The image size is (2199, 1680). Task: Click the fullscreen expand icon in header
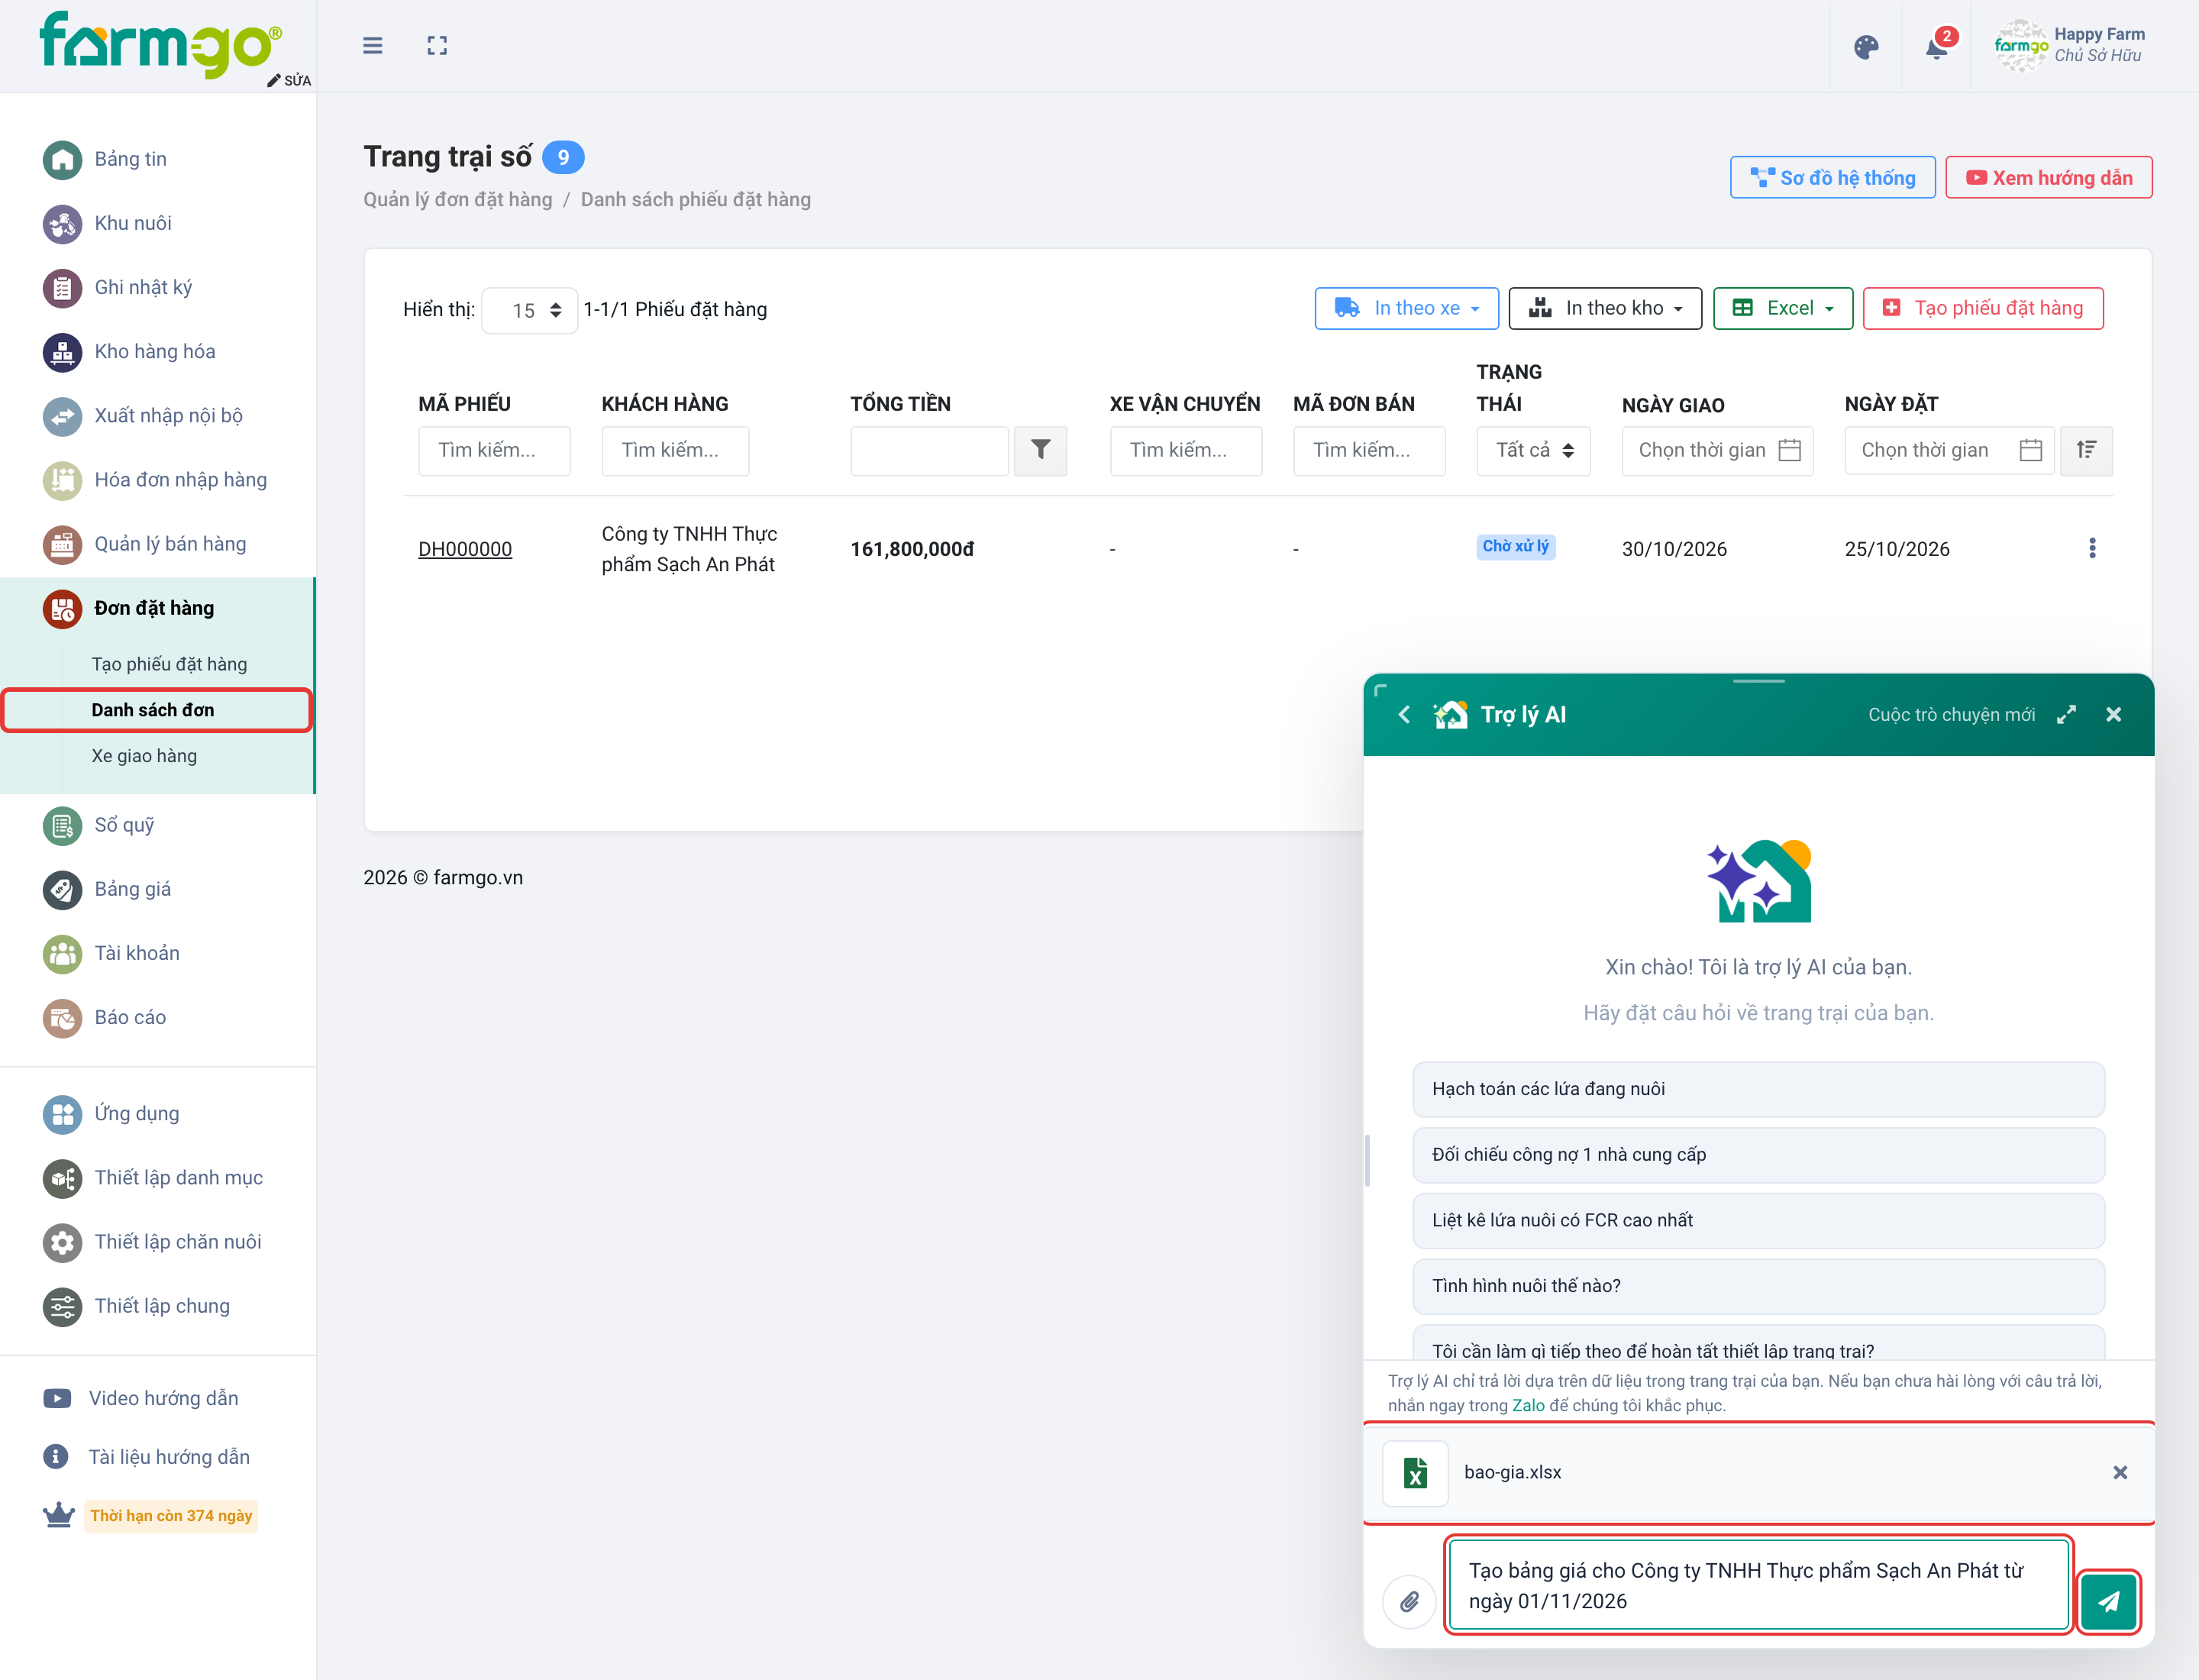pyautogui.click(x=437, y=46)
